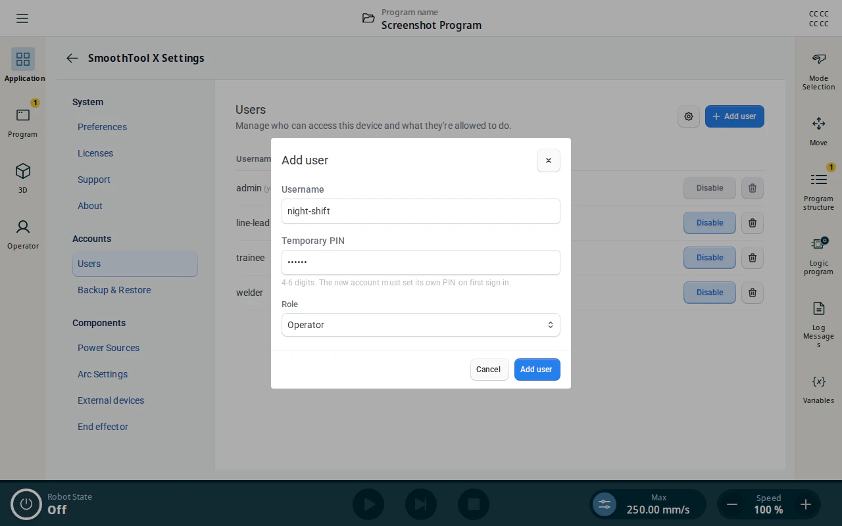Screen dimensions: 842x526
Task: Open the program folder icon
Action: [368, 18]
